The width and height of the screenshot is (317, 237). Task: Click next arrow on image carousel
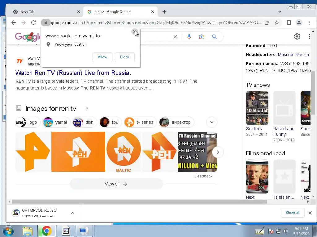click(x=218, y=152)
